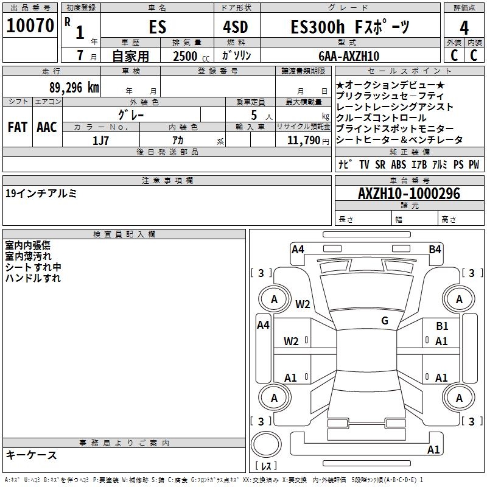
Task: Click the ナビ equipment label
Action: tap(345, 164)
